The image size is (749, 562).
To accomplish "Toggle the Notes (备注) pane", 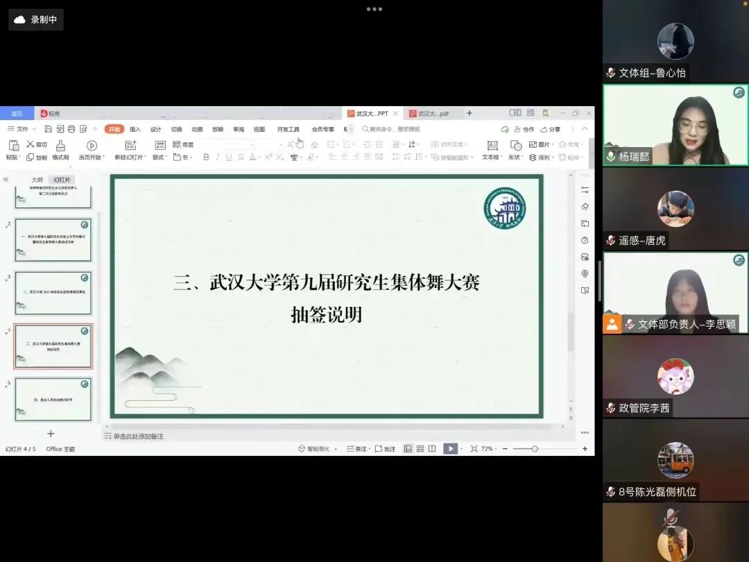I will [x=358, y=449].
